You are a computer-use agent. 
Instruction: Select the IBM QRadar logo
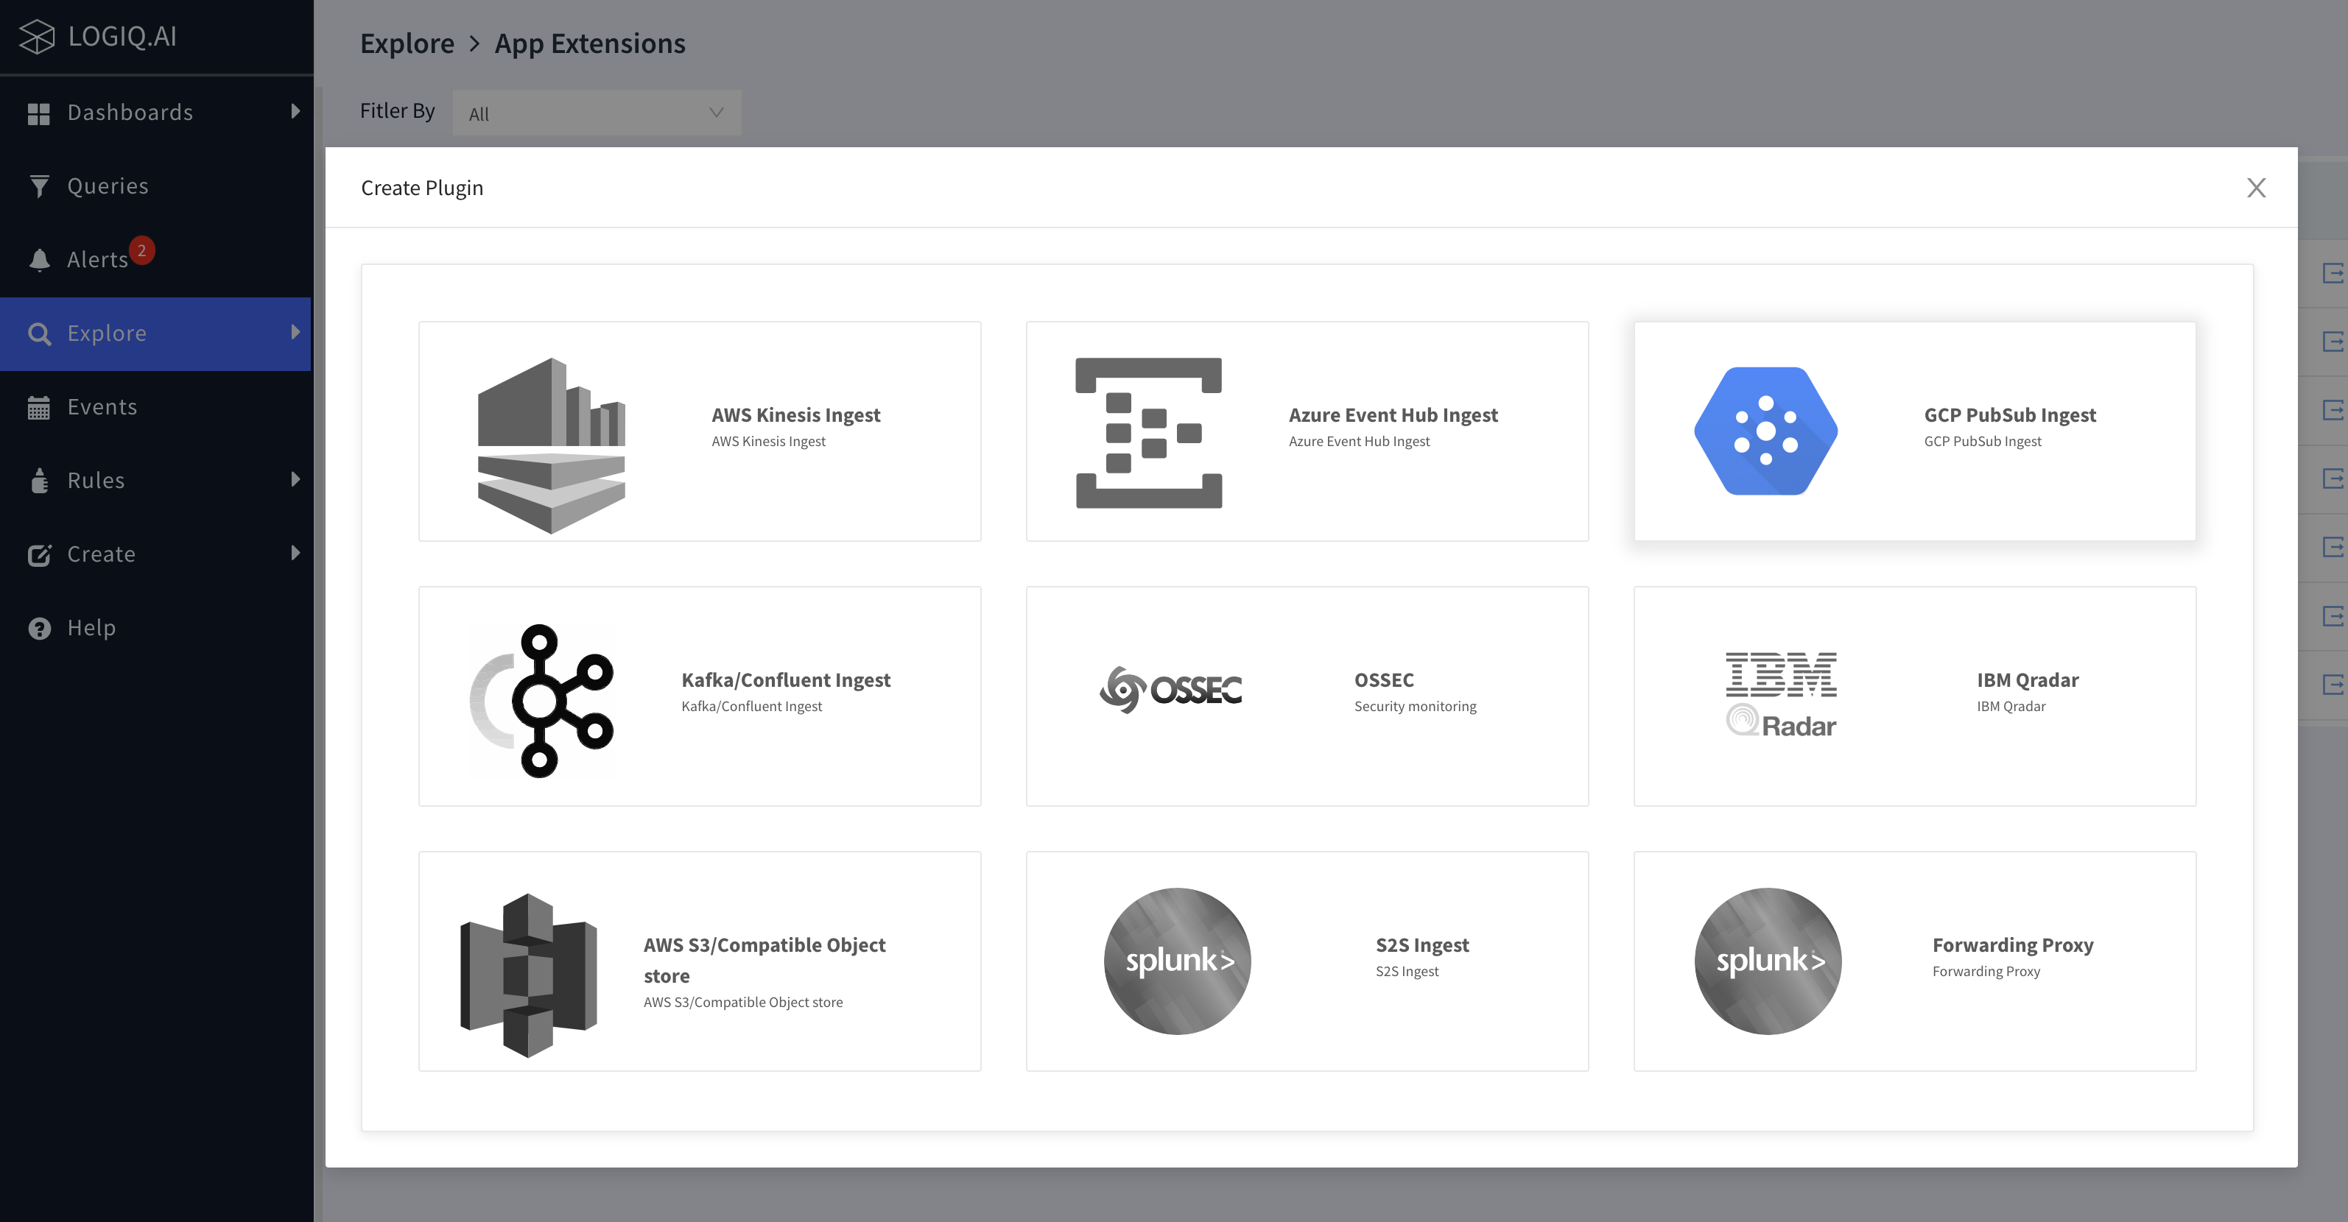(1780, 694)
